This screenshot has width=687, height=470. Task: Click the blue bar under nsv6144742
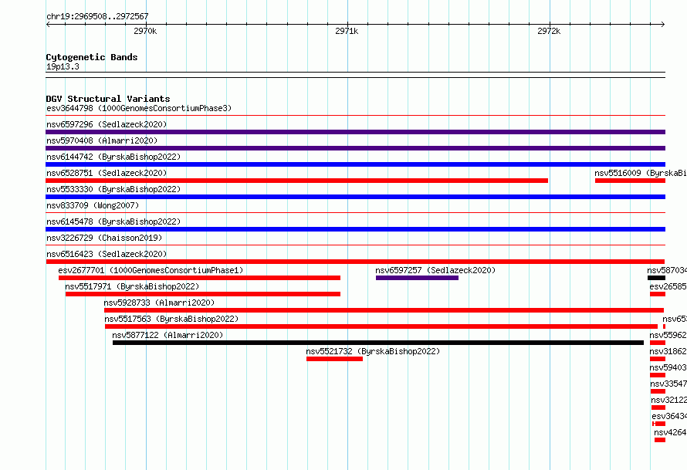(355, 164)
